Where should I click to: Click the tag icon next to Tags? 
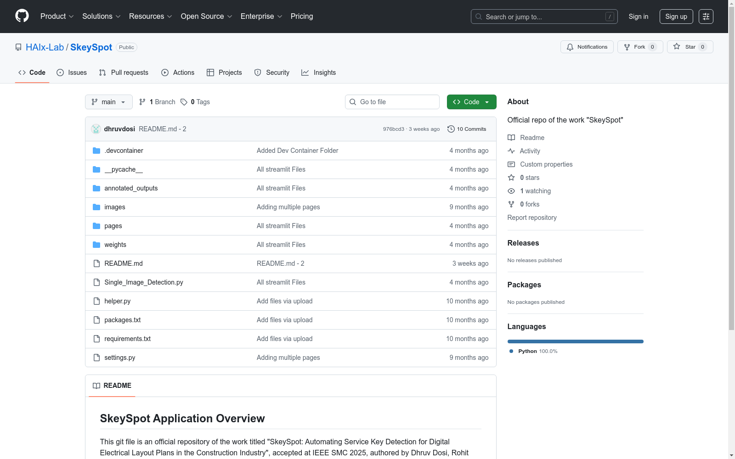coord(184,102)
